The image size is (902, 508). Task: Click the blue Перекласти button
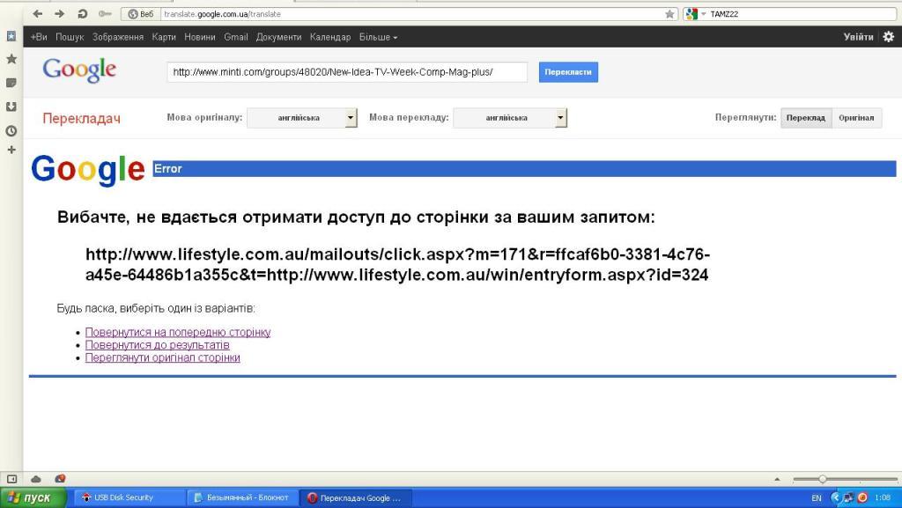coord(568,72)
